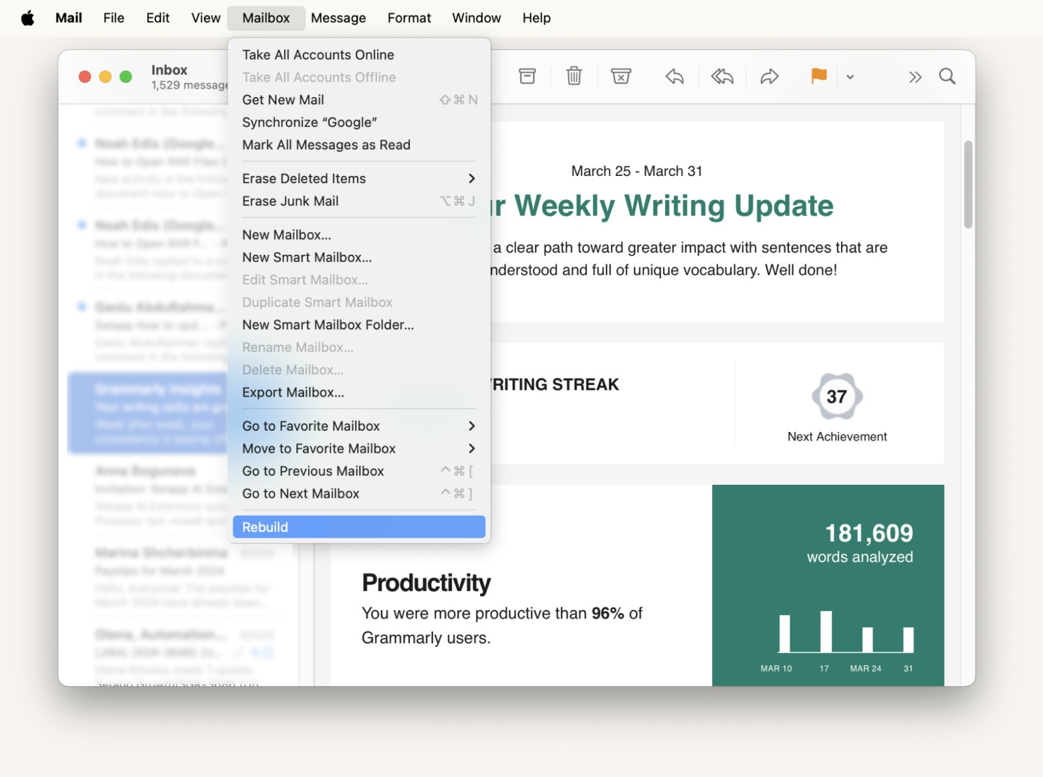Screen dimensions: 1043x777
Task: Click the 181,609 words analyzed figure
Action: (x=868, y=533)
